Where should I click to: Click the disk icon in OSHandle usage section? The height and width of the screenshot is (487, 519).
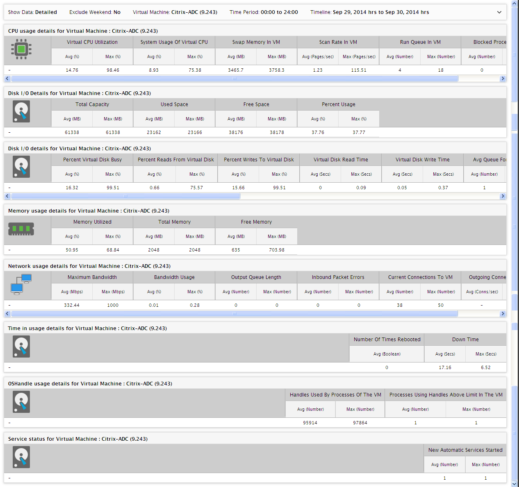click(x=21, y=402)
